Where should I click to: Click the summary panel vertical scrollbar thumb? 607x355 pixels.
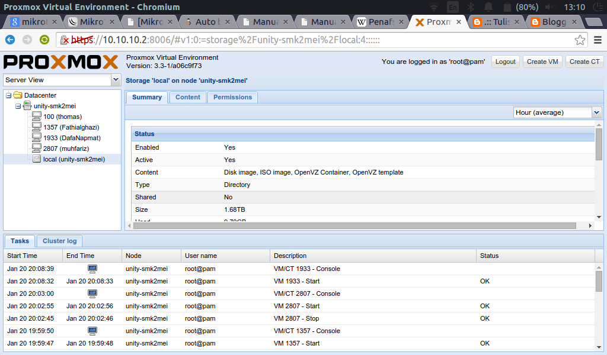(x=599, y=144)
